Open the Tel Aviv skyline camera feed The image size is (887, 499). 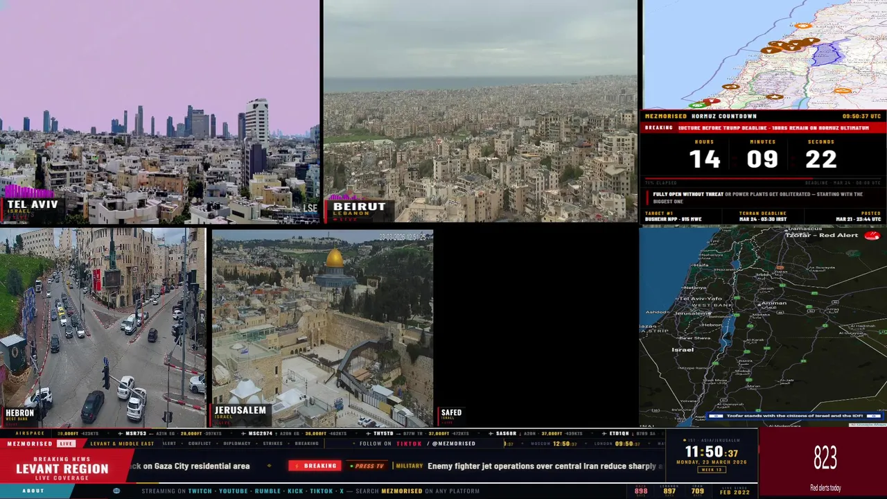[159, 112]
